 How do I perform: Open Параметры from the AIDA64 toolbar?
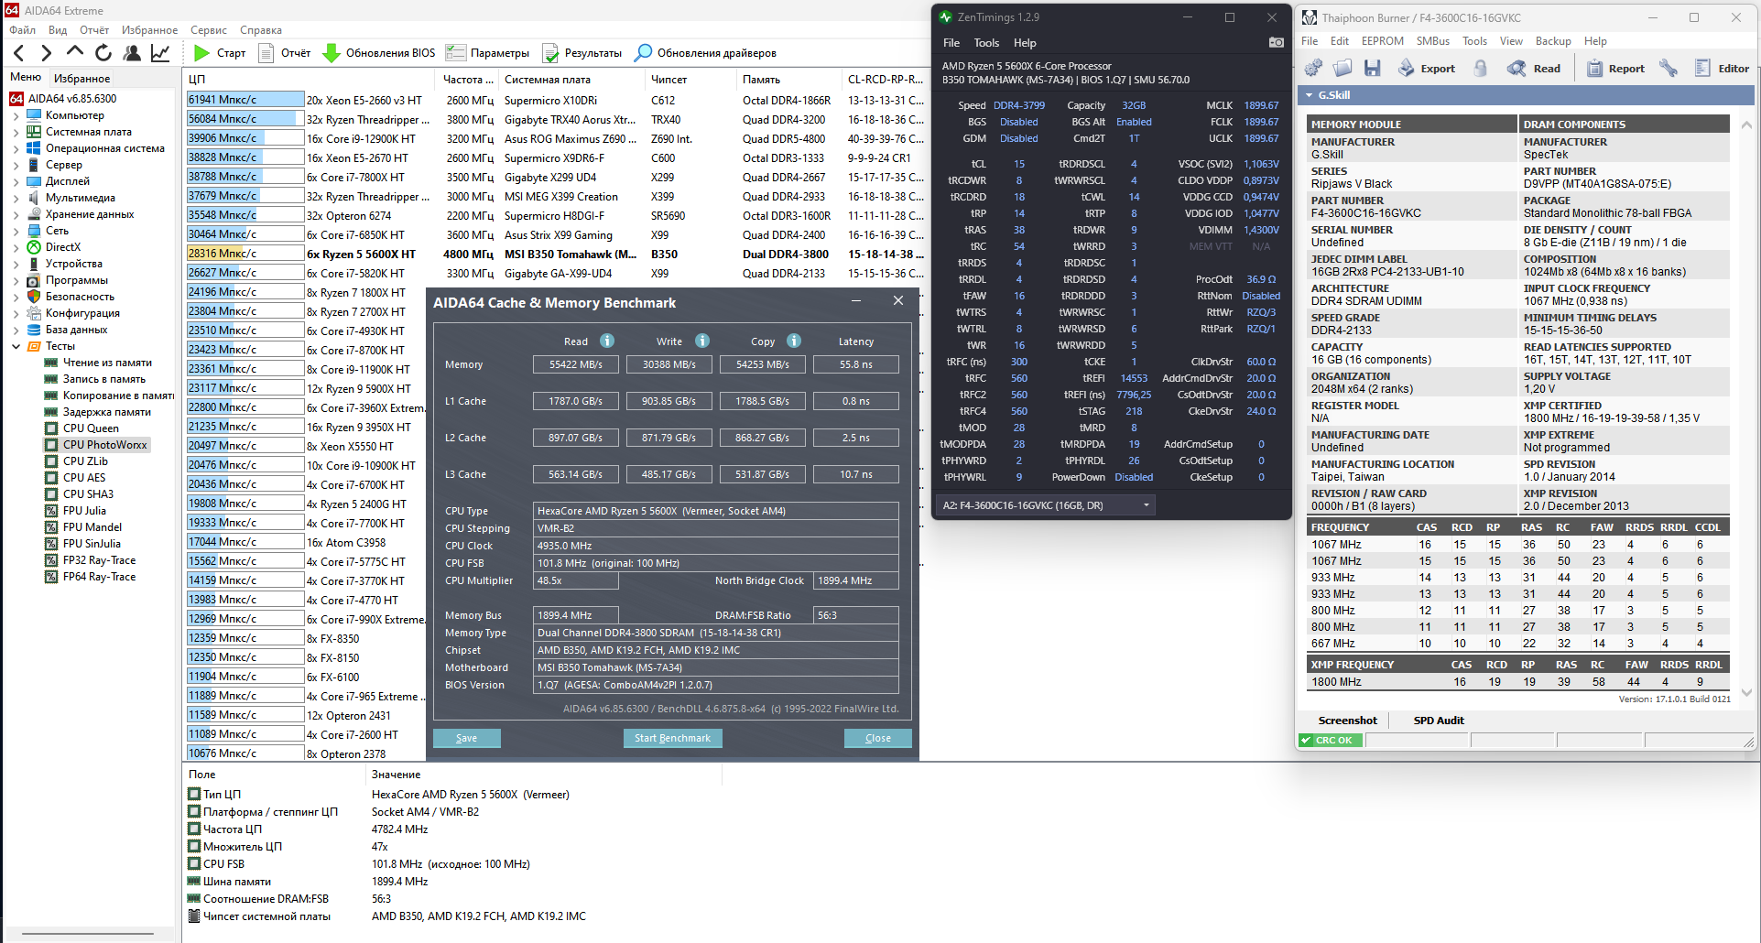point(488,53)
